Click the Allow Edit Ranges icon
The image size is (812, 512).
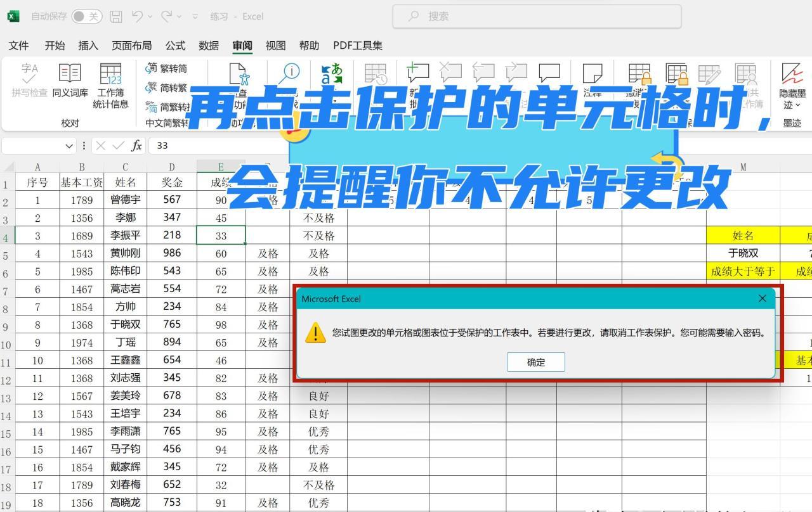click(x=709, y=74)
